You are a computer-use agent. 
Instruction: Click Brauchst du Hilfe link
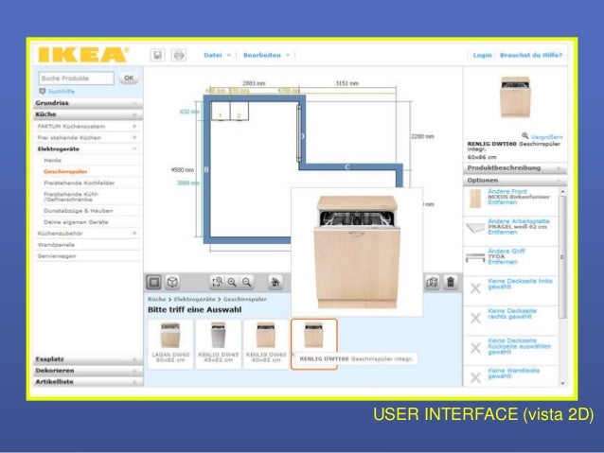pyautogui.click(x=531, y=55)
